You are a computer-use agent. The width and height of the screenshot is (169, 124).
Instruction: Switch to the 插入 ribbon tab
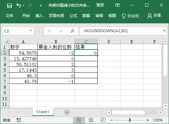39,16
